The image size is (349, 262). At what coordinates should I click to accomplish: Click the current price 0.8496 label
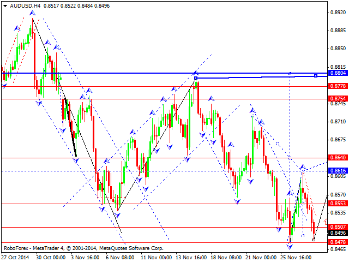(x=338, y=233)
